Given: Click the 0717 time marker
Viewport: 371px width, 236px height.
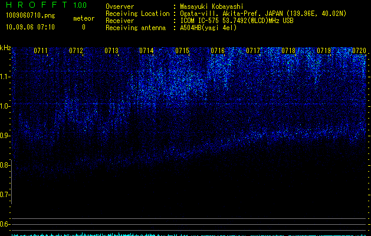Looking at the screenshot, I should click(253, 50).
